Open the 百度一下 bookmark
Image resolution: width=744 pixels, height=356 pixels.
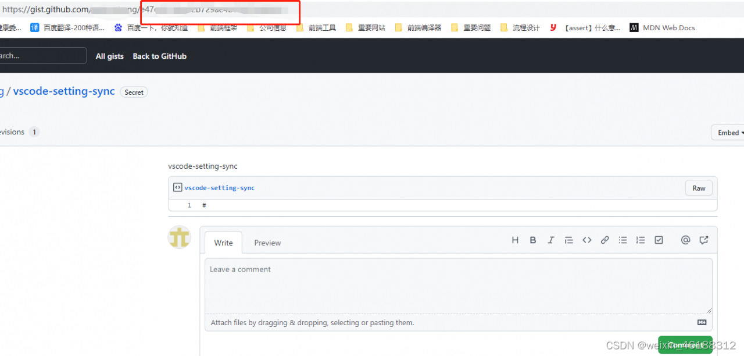[x=151, y=27]
